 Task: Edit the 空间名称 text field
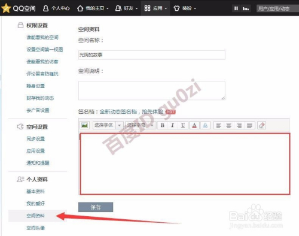152,55
